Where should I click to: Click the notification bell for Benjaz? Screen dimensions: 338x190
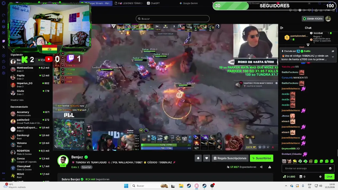[x=198, y=158]
